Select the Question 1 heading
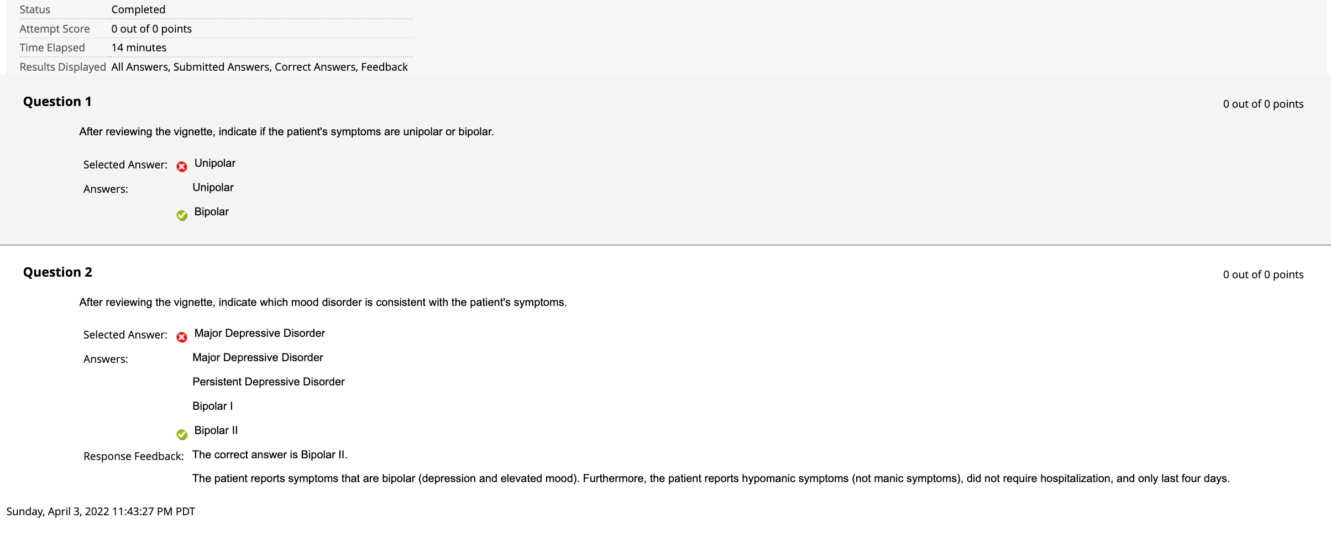1331x550 pixels. [x=57, y=102]
